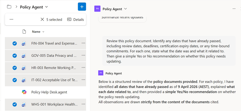This screenshot has width=241, height=111.
Task: Uncheck WHS-001 Workplace Health file
Action: coord(14,105)
